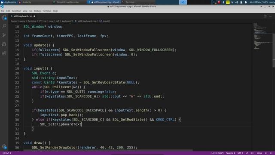Image resolution: width=275 pixels, height=155 pixels.
Task: Open the Explorer view in the activity bar
Action: [x=4, y=17]
